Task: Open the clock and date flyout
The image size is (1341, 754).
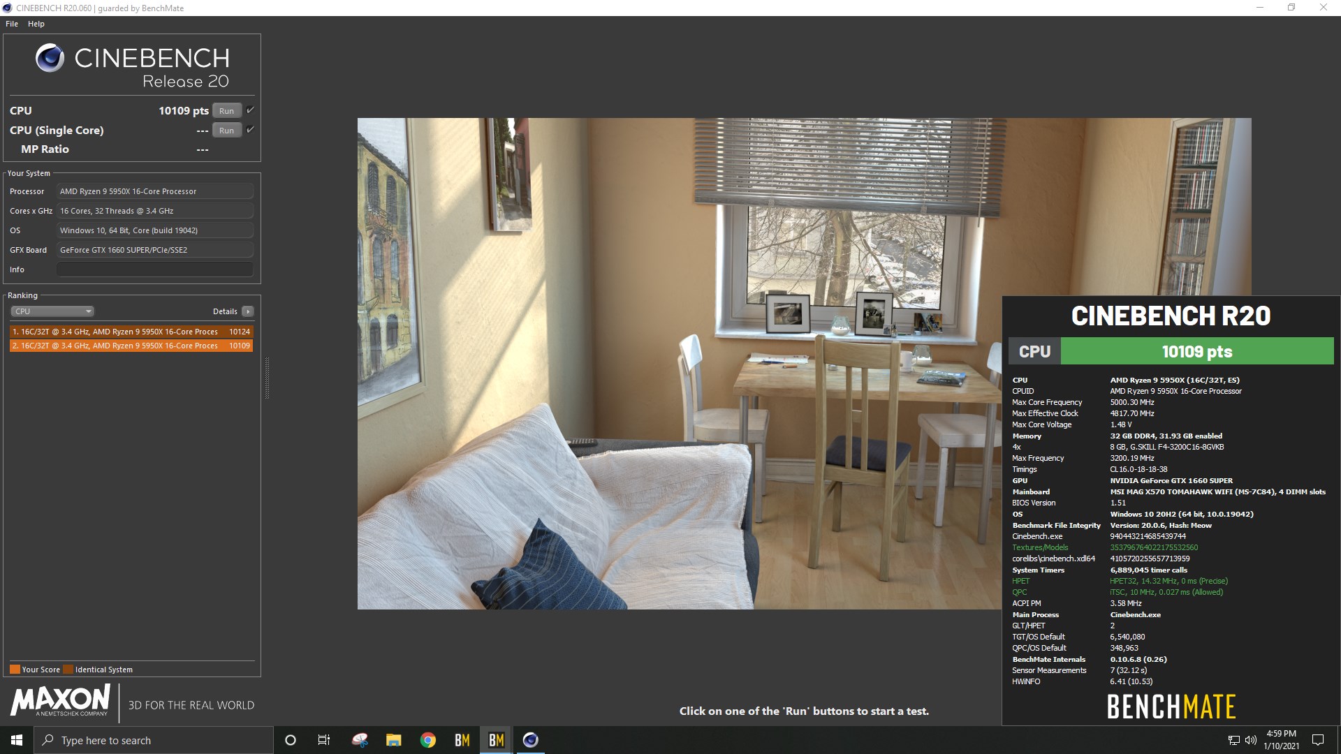Action: tap(1281, 740)
